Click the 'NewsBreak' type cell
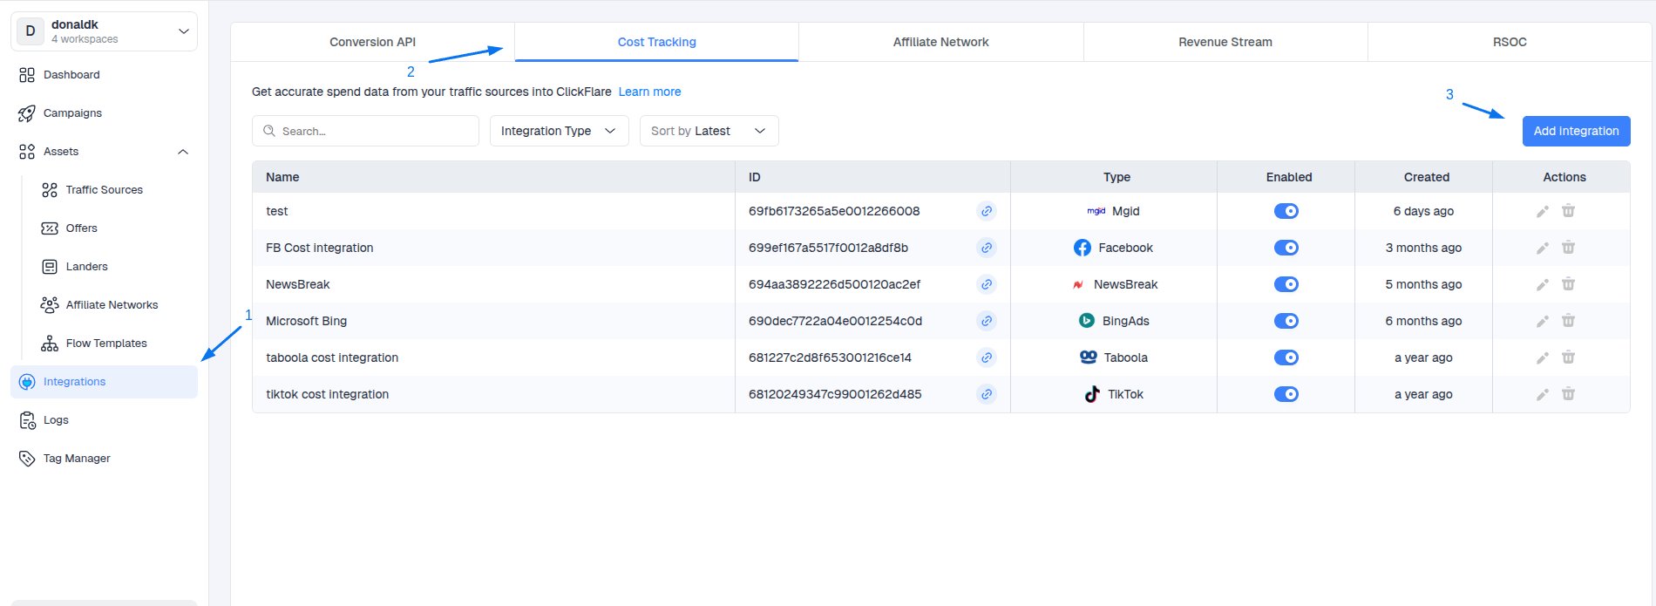This screenshot has width=1656, height=606. click(1114, 284)
